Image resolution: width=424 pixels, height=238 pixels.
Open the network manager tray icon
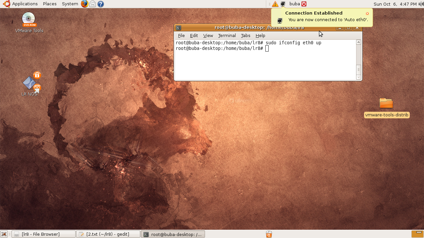click(x=283, y=4)
